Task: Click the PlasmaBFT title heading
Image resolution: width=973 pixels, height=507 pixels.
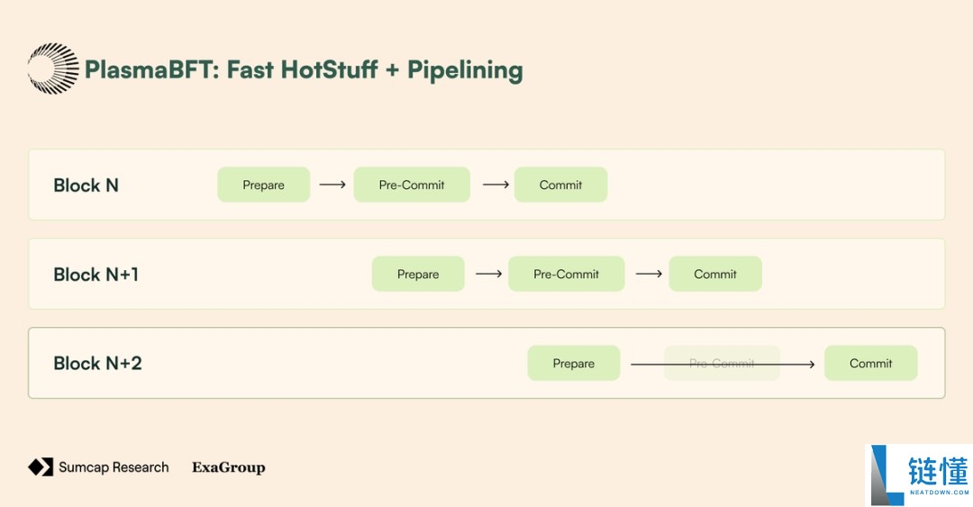Action: pyautogui.click(x=304, y=70)
